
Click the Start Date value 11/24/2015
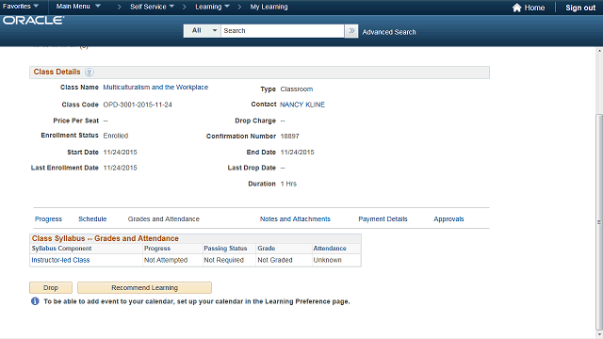(120, 153)
